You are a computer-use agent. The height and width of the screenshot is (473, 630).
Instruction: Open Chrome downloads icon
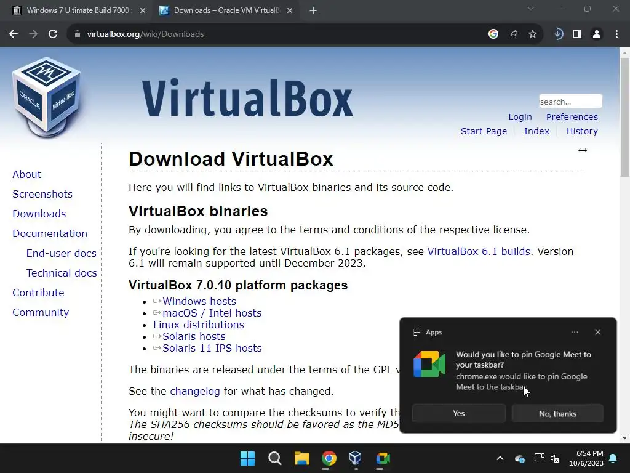559,34
